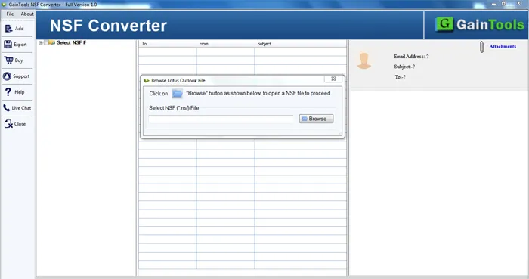This screenshot has height=279, width=529.
Task: Click the 'Subject:-?' label in preview
Action: click(x=404, y=67)
